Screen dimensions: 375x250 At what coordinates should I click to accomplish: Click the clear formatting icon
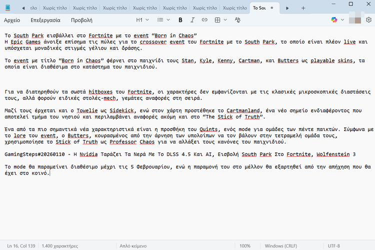(x=237, y=20)
